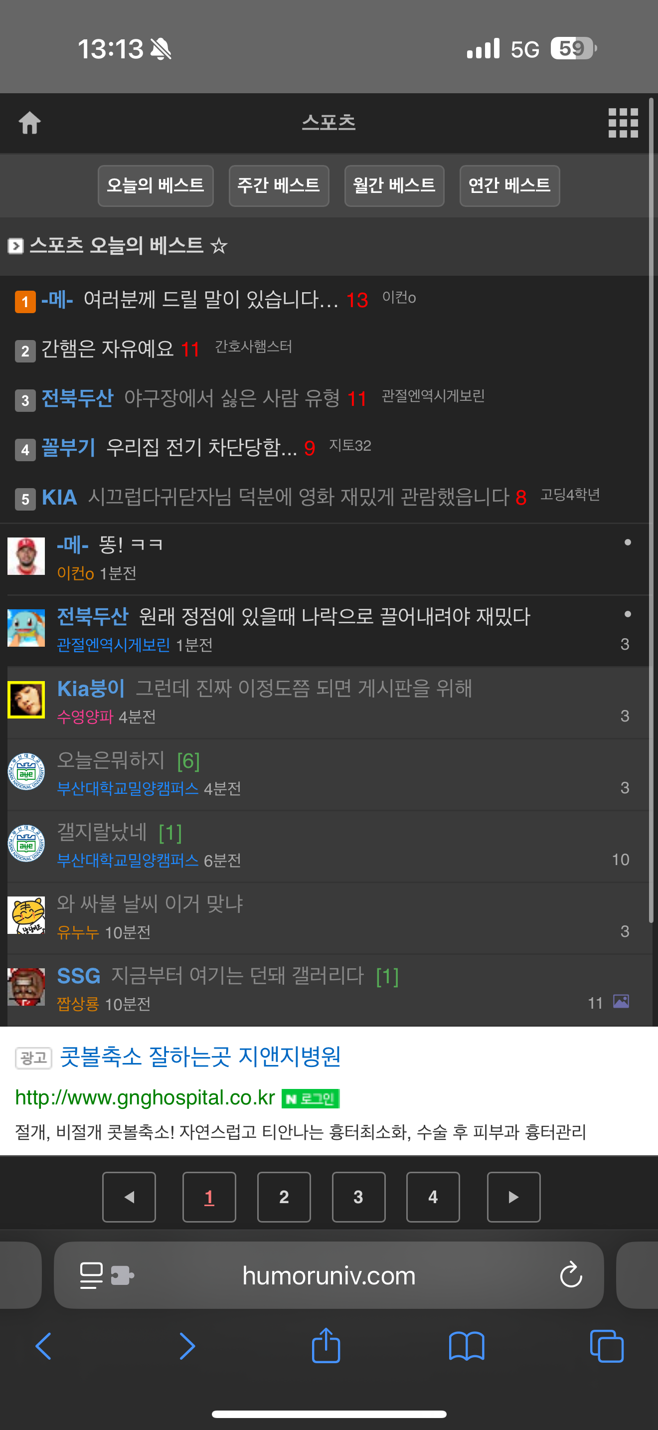The width and height of the screenshot is (658, 1430).
Task: Tap the home icon in header
Action: point(30,123)
